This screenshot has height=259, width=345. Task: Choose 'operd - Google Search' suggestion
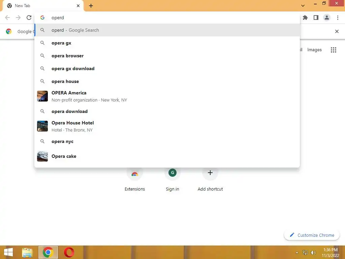[167, 30]
